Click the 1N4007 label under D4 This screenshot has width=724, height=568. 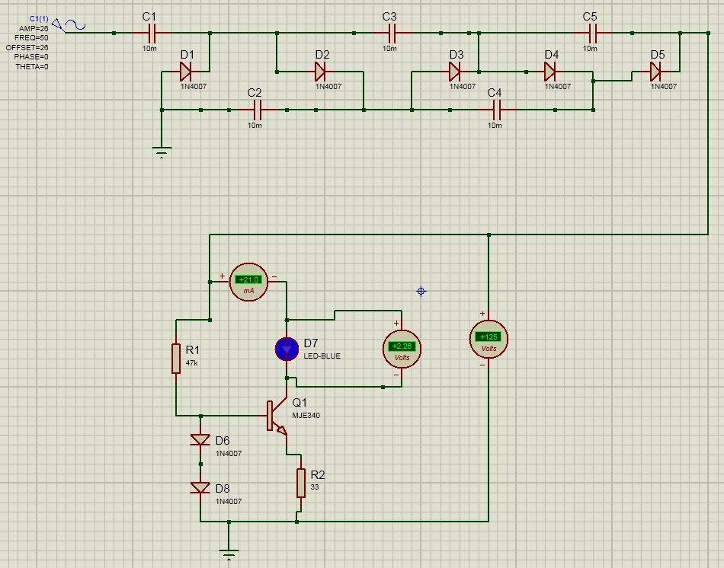tap(558, 86)
